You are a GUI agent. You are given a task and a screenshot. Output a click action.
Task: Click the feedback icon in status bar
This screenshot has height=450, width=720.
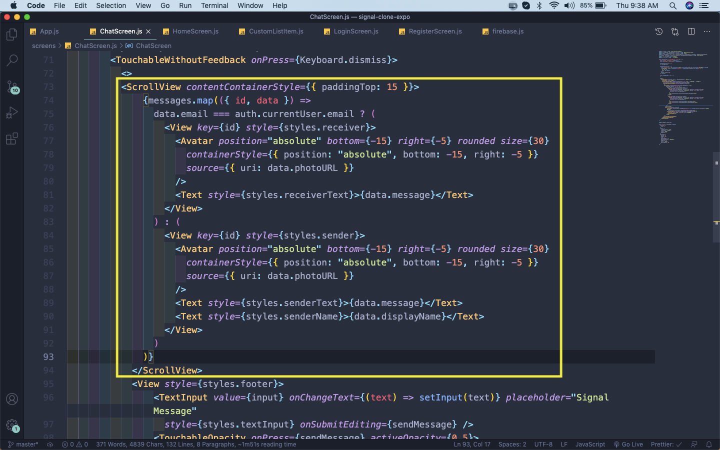[694, 444]
